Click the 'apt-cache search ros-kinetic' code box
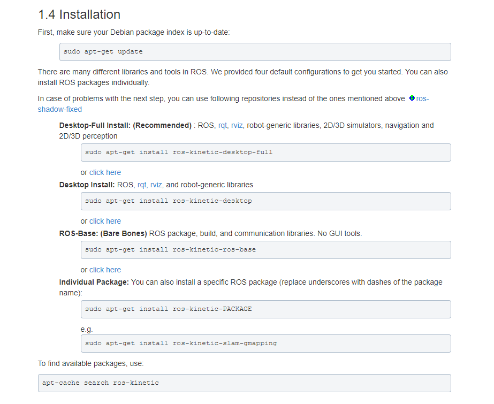The height and width of the screenshot is (404, 494). coord(245,383)
